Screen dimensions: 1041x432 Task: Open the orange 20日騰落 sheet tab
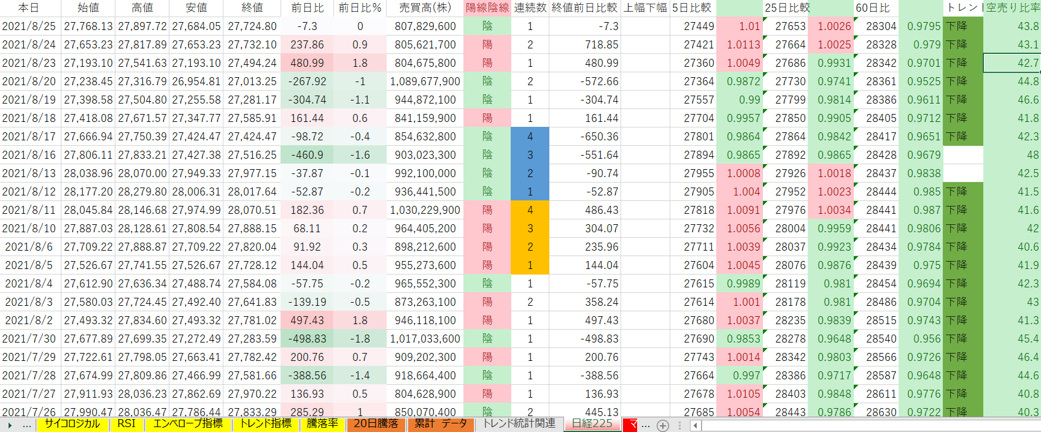pos(376,424)
